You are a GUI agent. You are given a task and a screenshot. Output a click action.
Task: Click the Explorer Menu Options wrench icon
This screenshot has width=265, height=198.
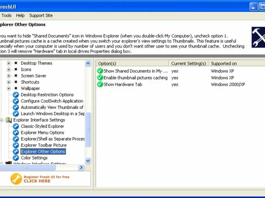16,133
